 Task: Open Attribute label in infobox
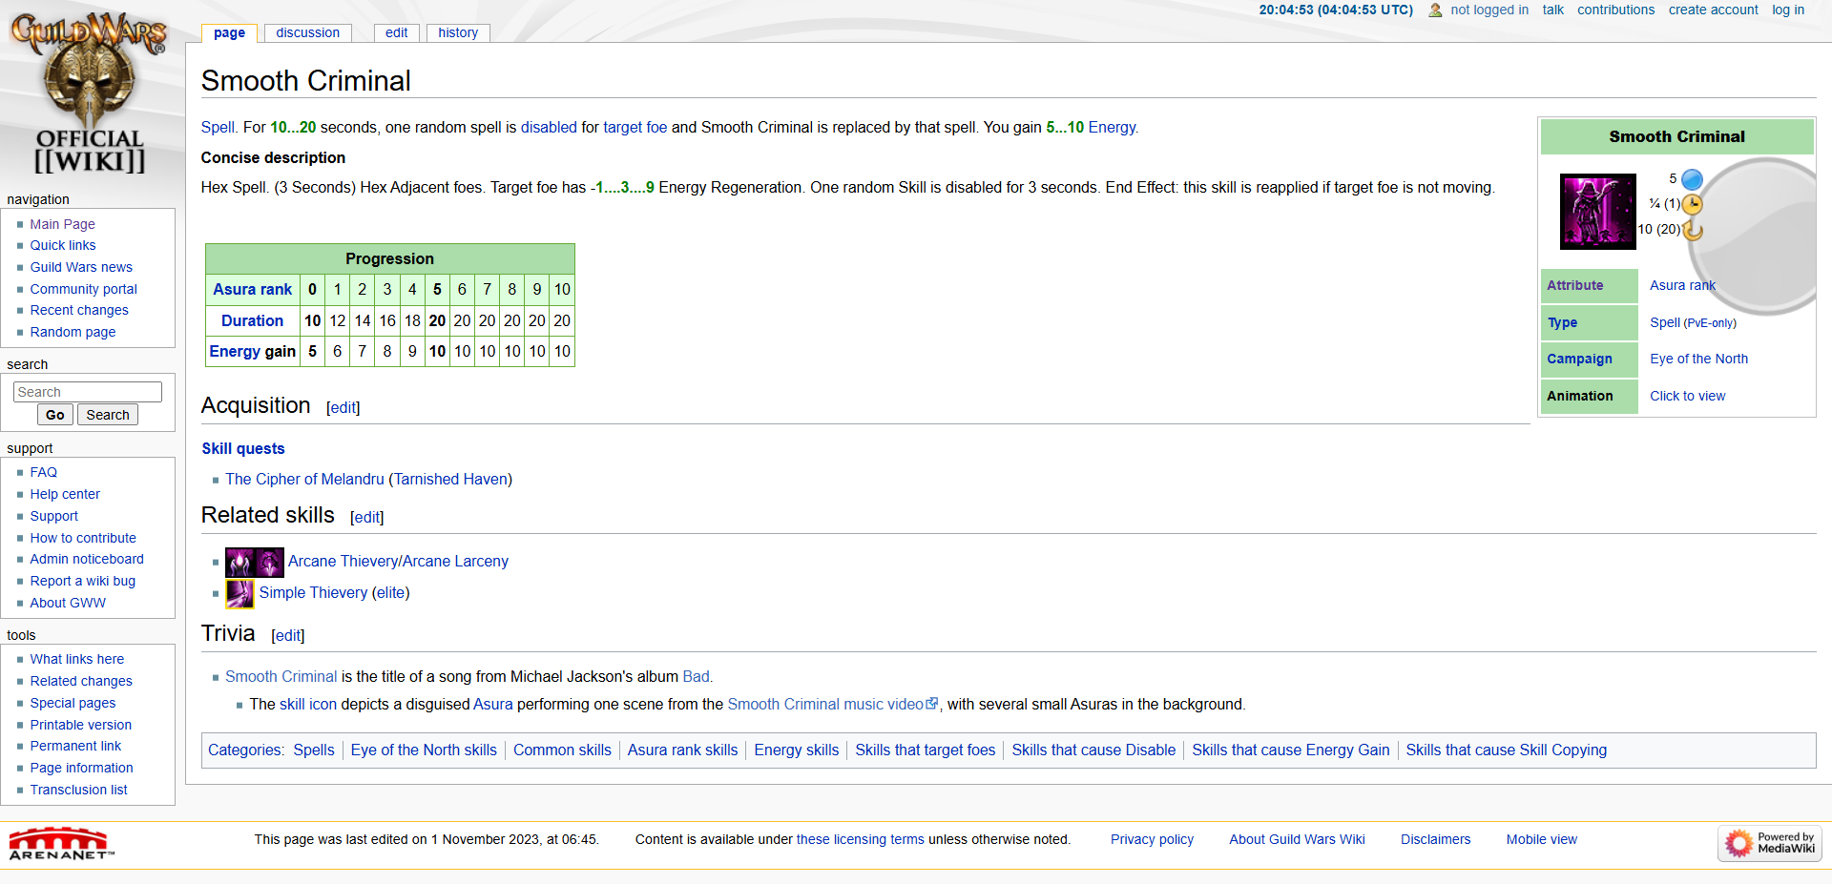tap(1574, 285)
